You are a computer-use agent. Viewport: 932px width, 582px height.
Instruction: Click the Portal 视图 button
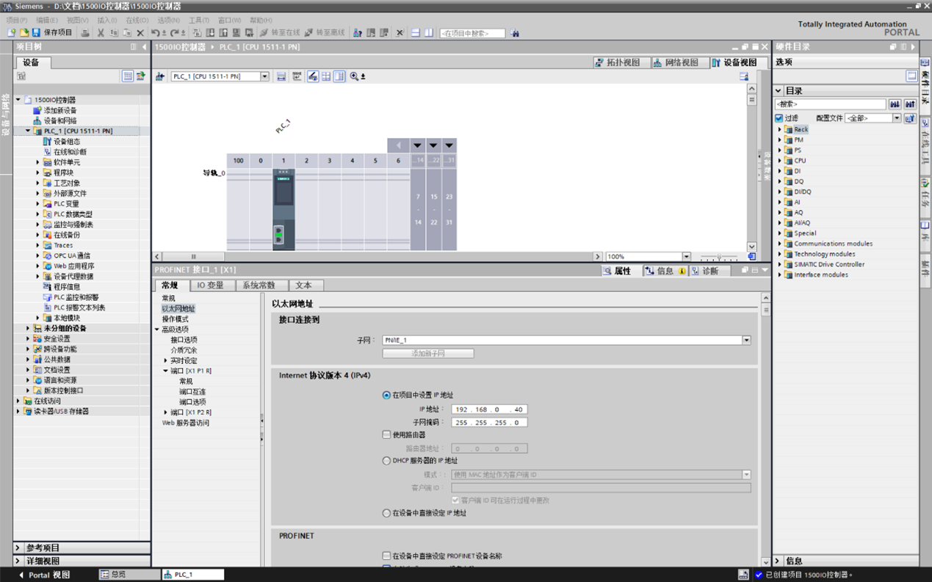point(44,575)
